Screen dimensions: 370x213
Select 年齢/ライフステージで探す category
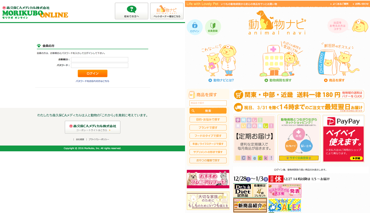(x=208, y=144)
